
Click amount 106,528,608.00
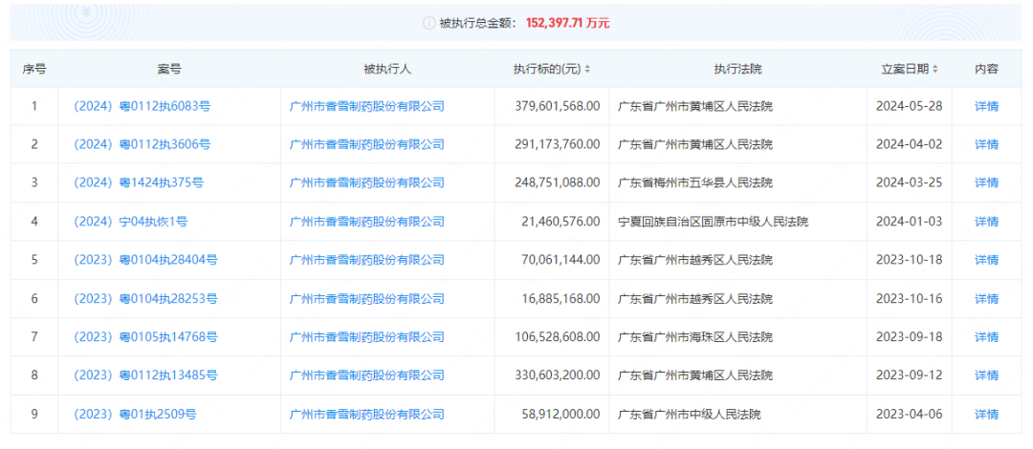(x=558, y=337)
